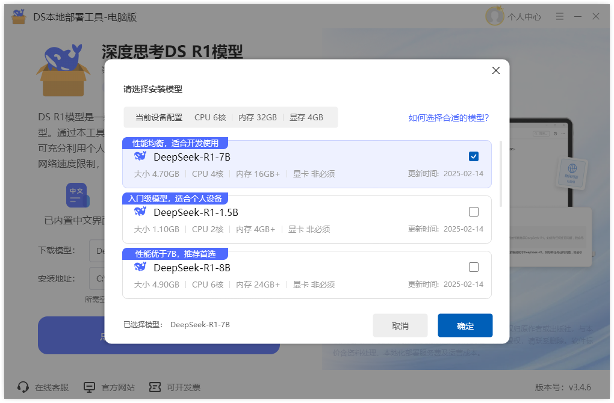
Task: Open the hamburger menu in title bar
Action: pos(560,16)
